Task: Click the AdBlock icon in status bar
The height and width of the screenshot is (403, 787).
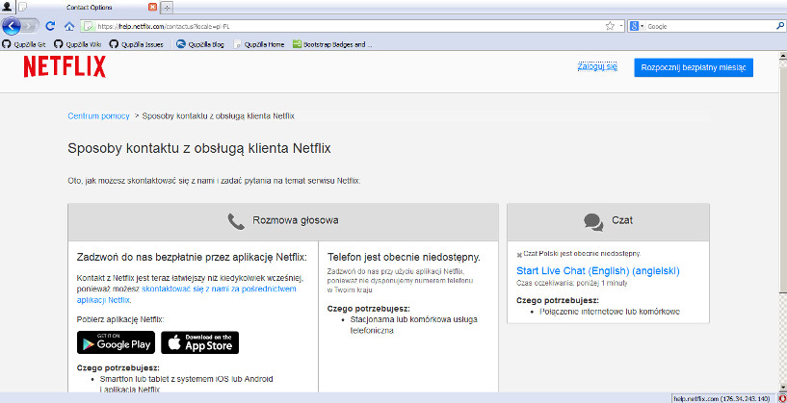Action: click(780, 397)
